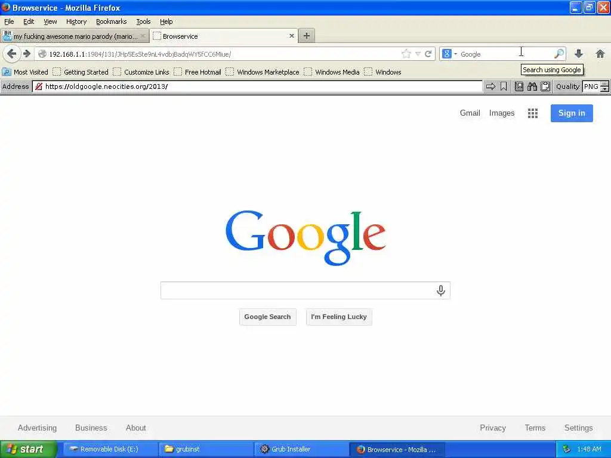Screen dimensions: 611x458
Task: Click the Browservice picture frame icon
Action: pos(519,86)
